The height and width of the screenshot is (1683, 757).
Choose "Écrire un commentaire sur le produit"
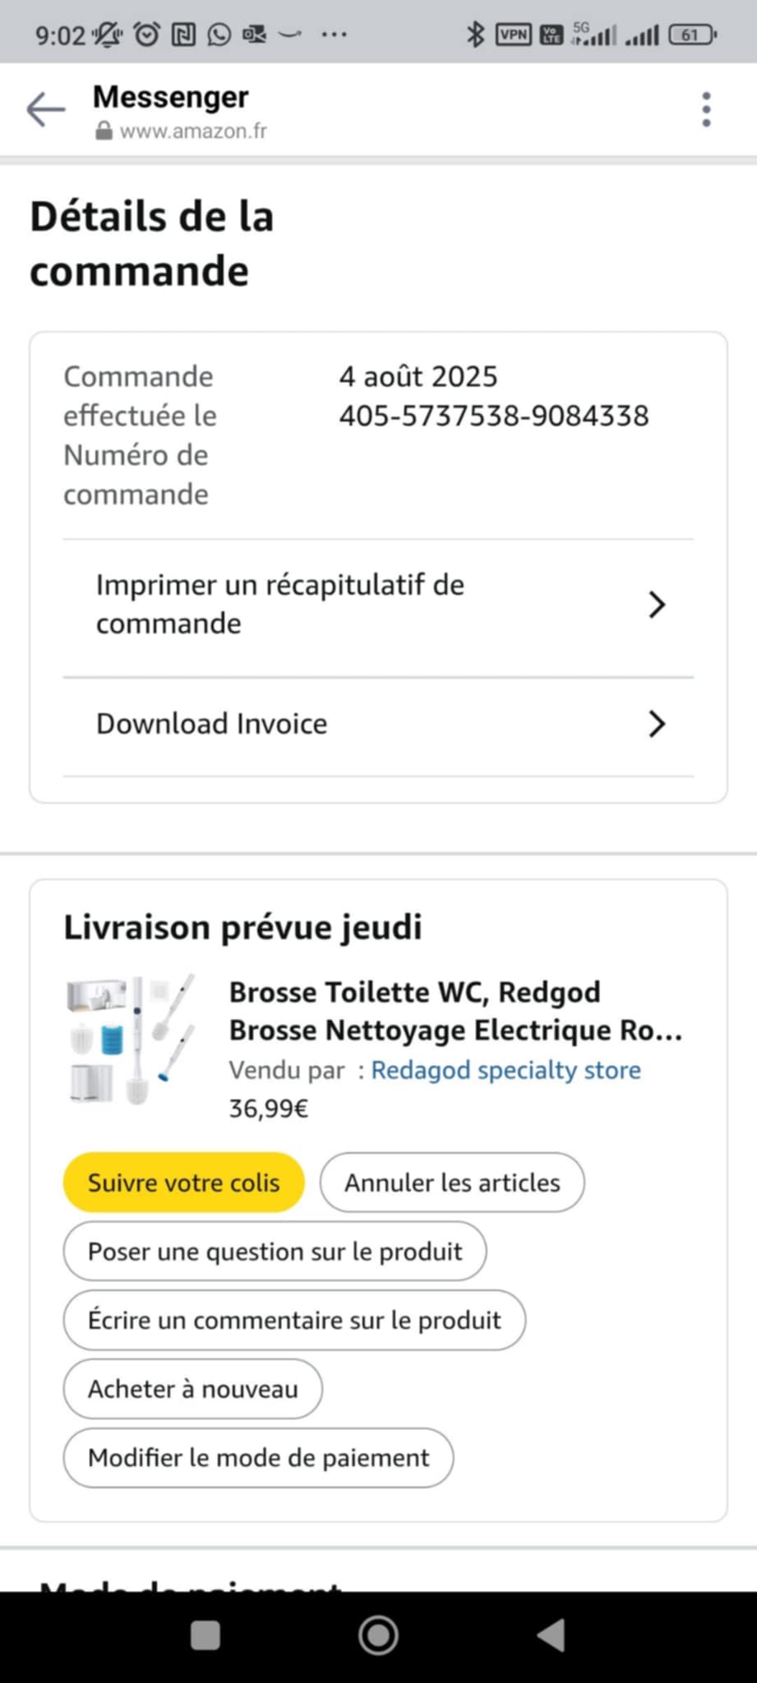[294, 1320]
